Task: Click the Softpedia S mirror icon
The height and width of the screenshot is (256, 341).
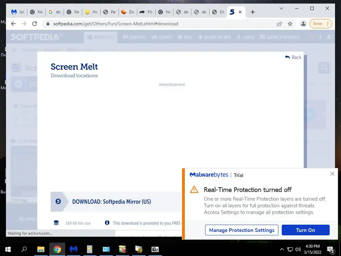Action: pyautogui.click(x=58, y=201)
